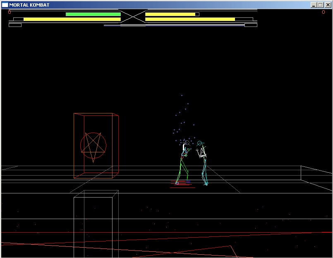Viewport: 333px width, 258px height.
Task: Click the small empty box under right health bar
Action: (x=251, y=25)
